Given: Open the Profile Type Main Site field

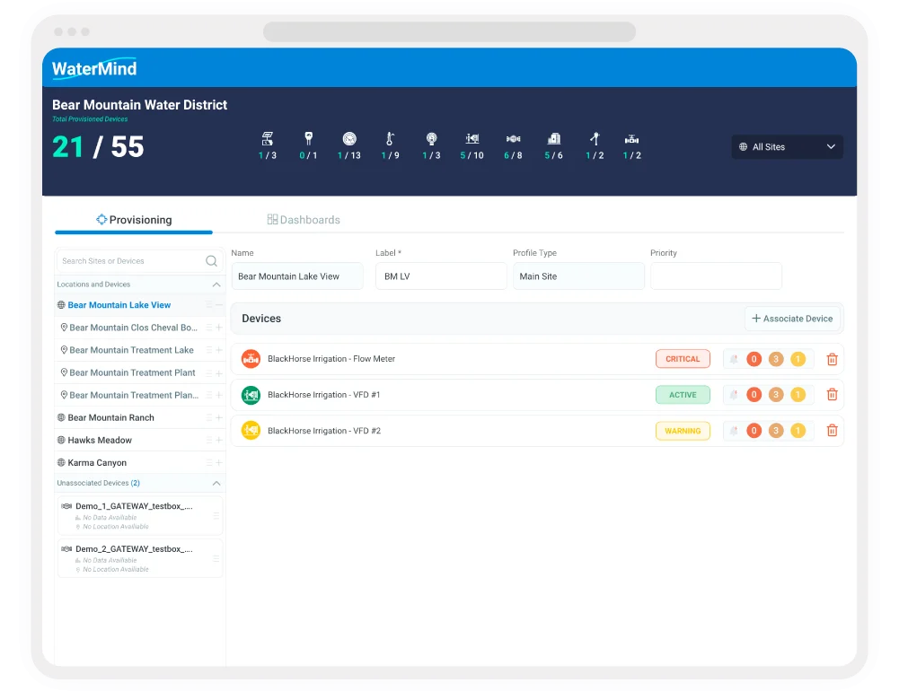Looking at the screenshot, I should tap(578, 276).
